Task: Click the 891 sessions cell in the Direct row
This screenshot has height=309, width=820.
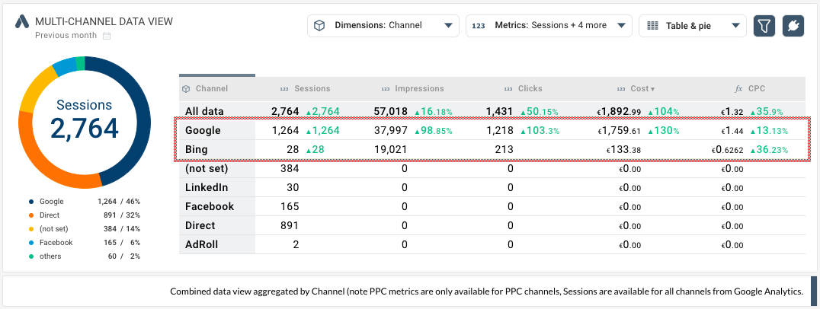Action: click(x=289, y=225)
